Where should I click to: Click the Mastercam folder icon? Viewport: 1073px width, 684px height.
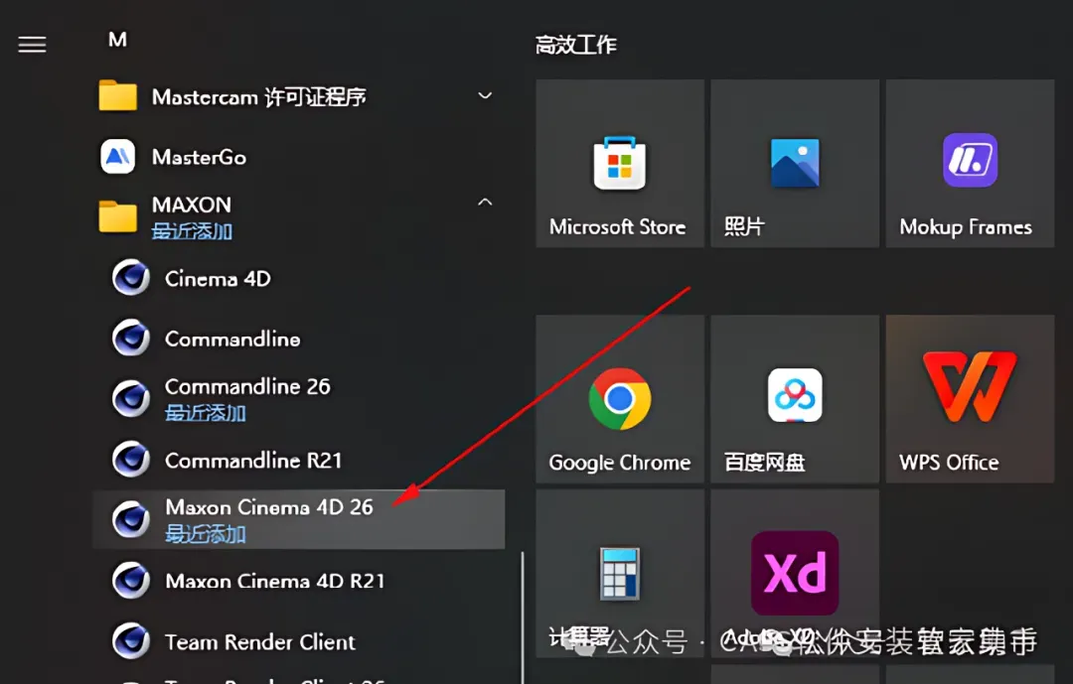117,95
